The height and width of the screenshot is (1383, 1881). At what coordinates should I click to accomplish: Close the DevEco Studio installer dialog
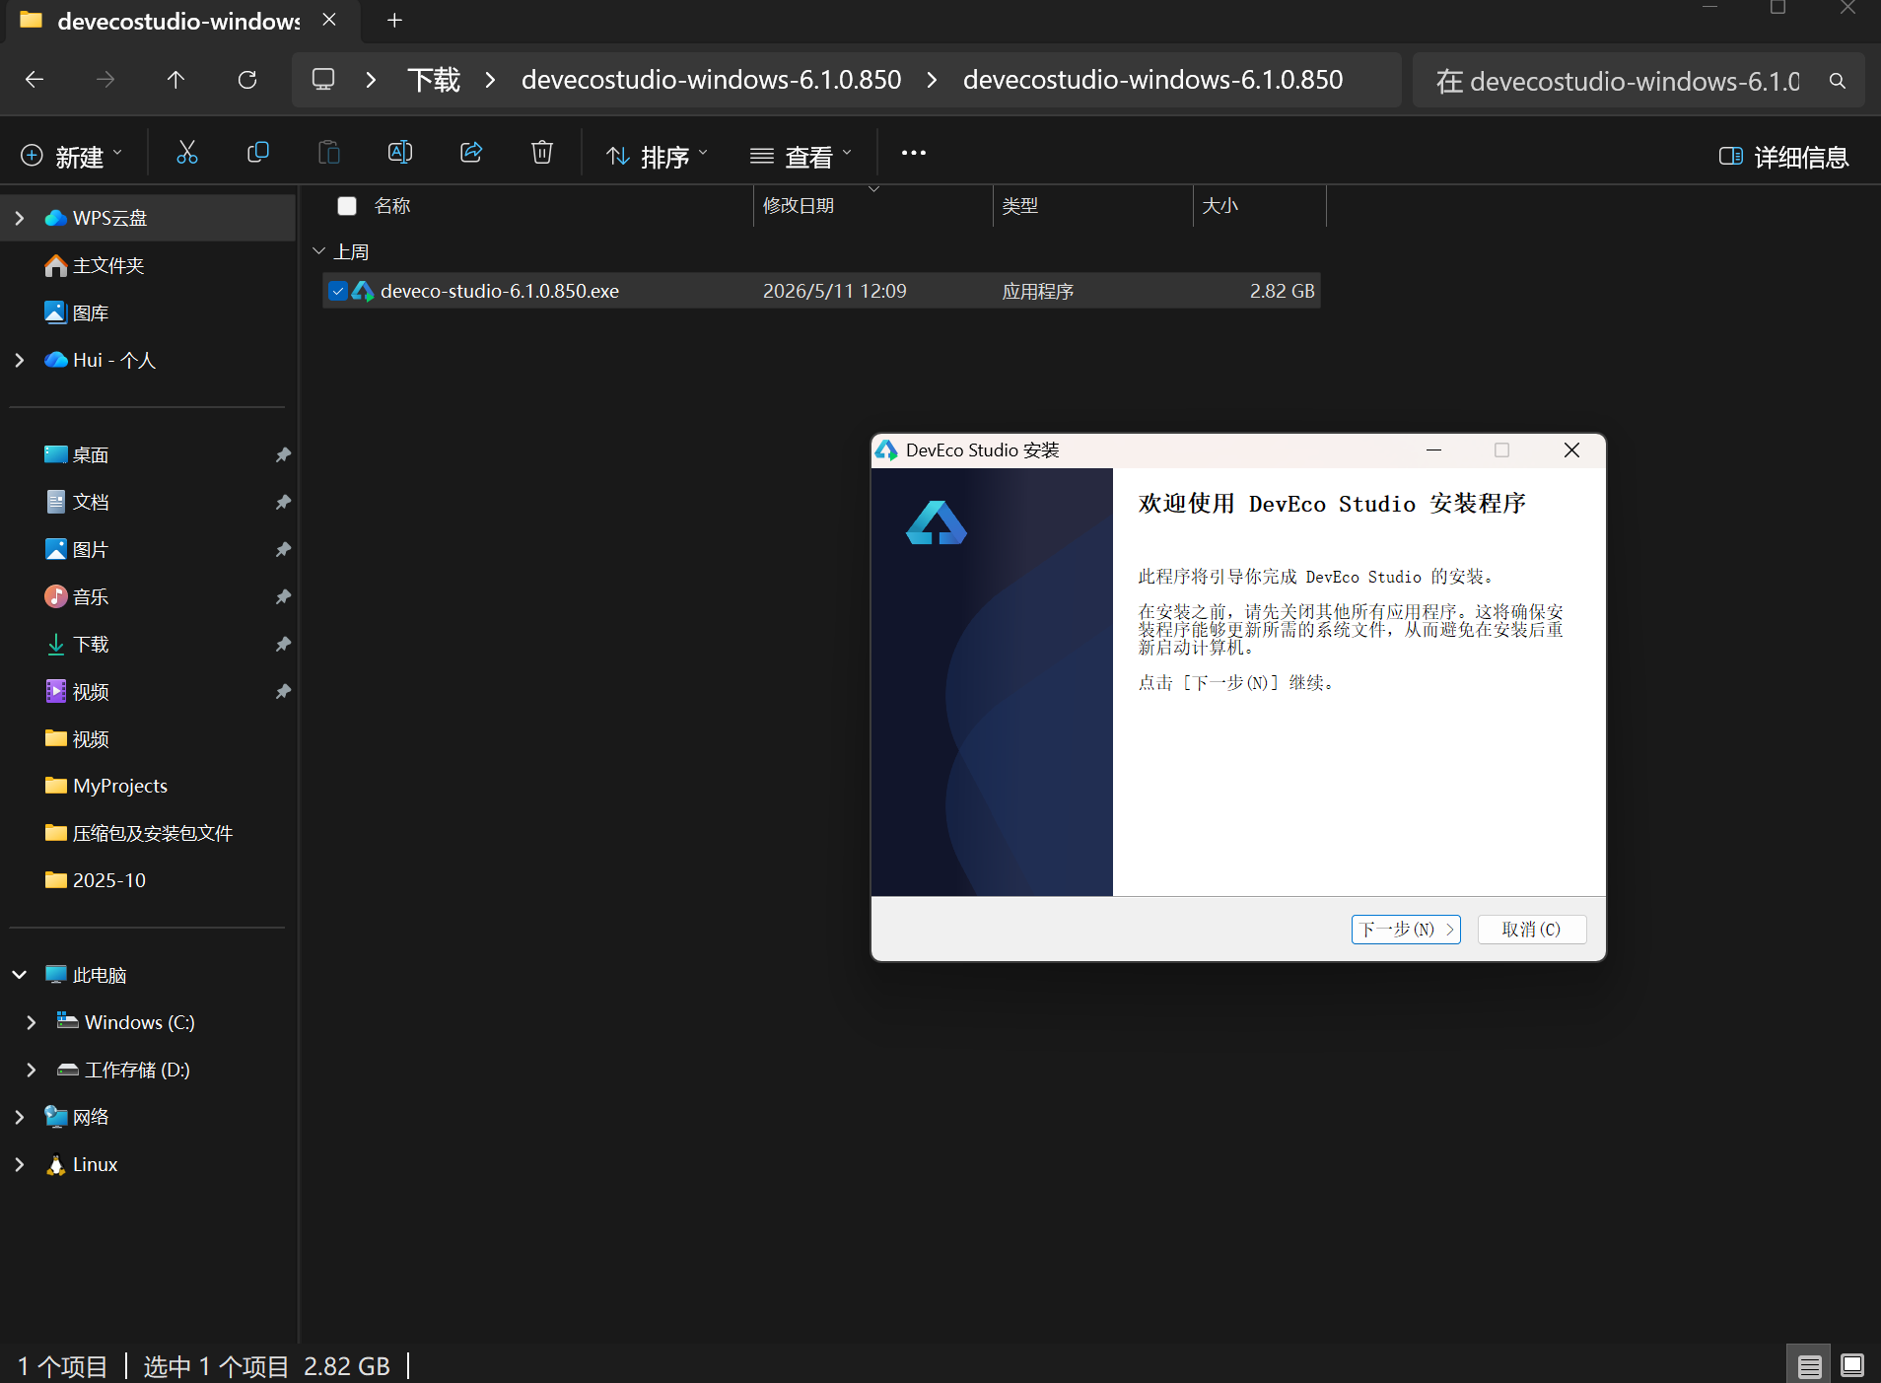pyautogui.click(x=1571, y=450)
